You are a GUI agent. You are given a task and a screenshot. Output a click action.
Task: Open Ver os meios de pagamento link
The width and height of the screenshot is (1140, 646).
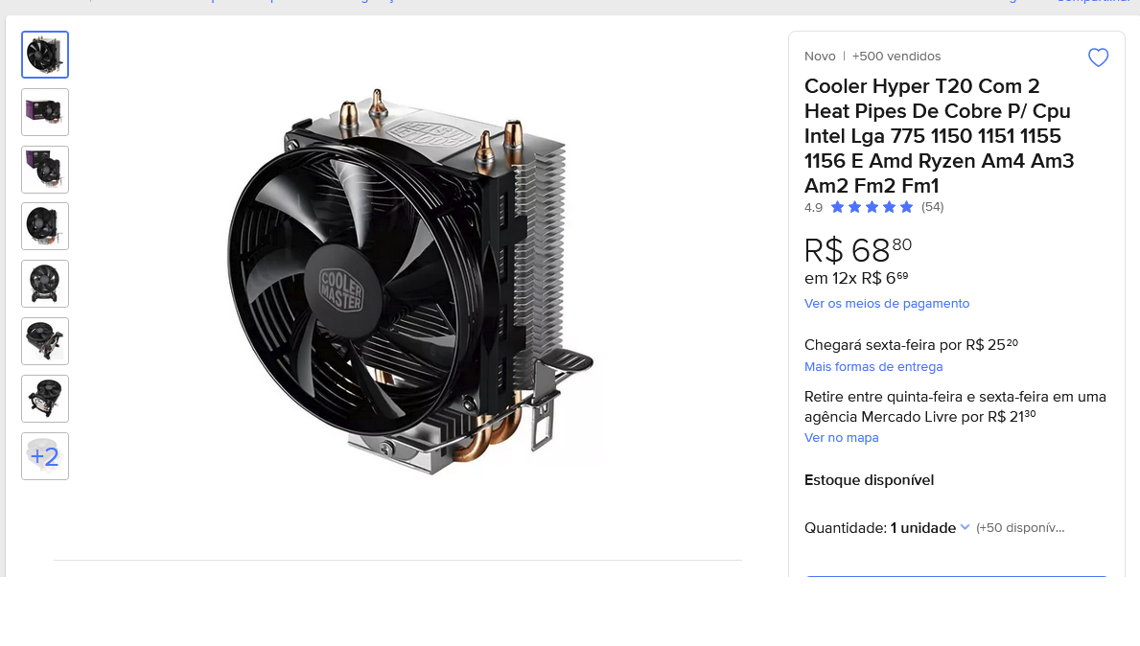(886, 304)
